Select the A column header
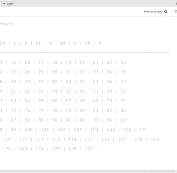This screenshot has width=177, height=173. click(75, 43)
